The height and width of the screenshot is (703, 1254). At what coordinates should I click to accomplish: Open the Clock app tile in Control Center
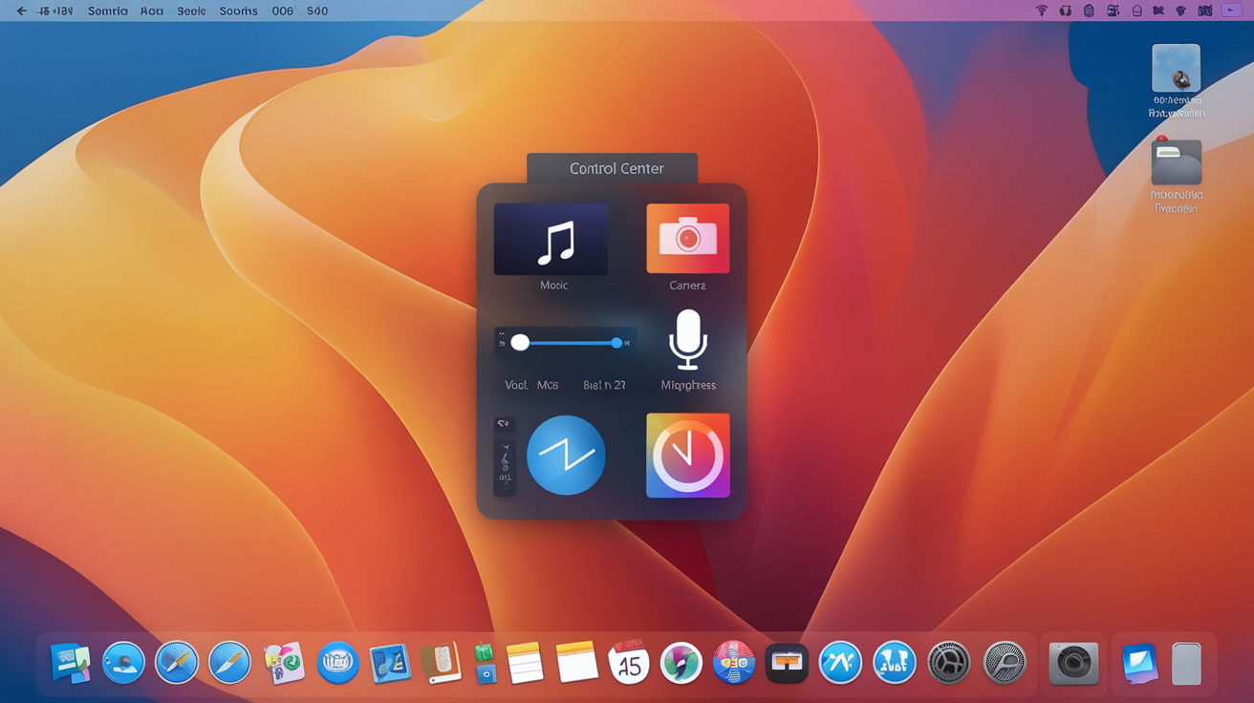tap(687, 456)
